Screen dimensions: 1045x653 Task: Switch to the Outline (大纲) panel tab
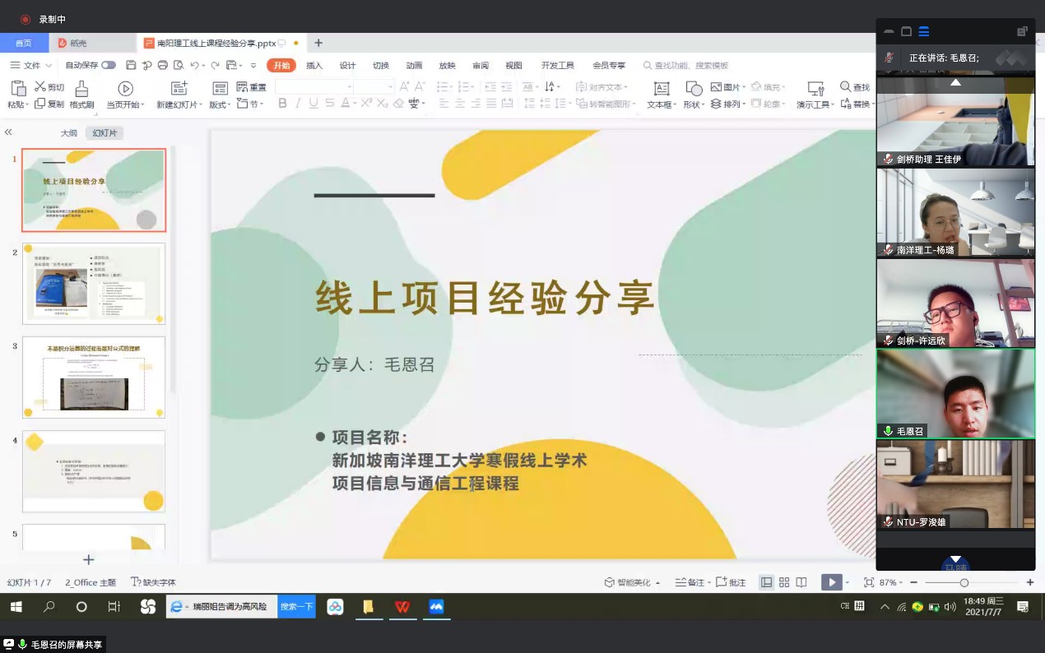pyautogui.click(x=68, y=132)
